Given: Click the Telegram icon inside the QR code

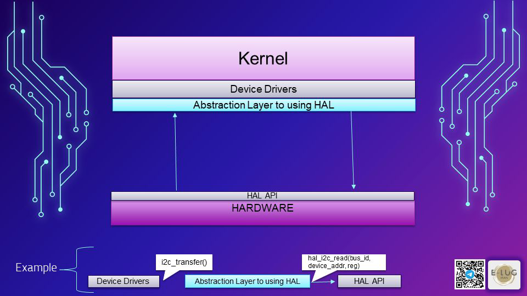Looking at the screenshot, I should click(469, 274).
